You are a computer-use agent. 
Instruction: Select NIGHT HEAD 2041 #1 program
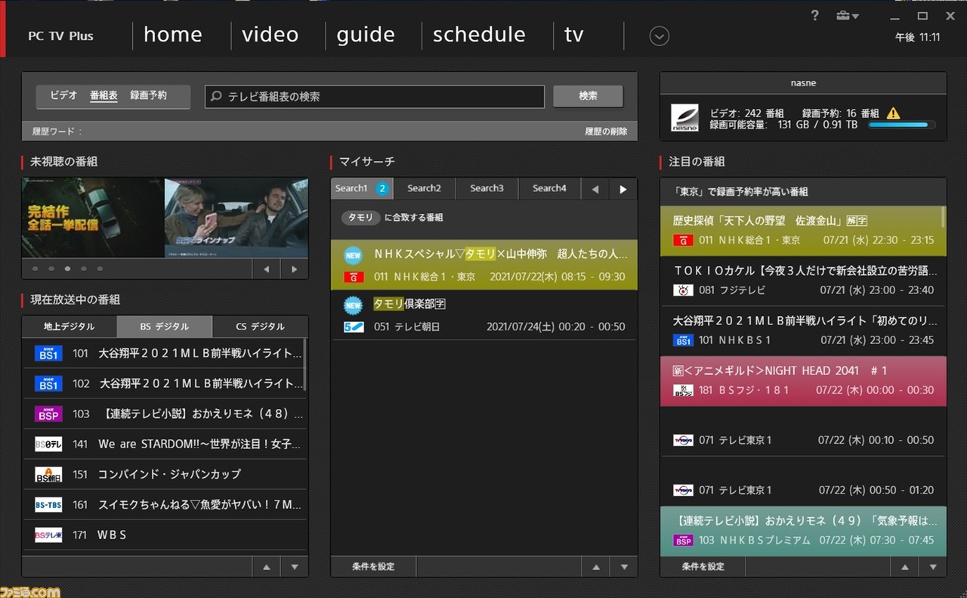pos(802,381)
